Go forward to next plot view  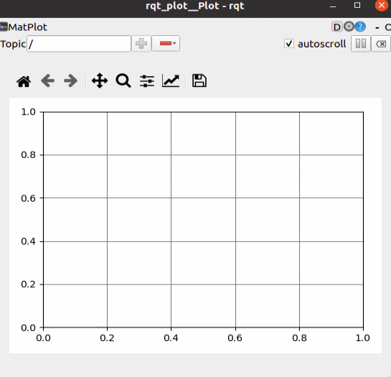coord(71,80)
